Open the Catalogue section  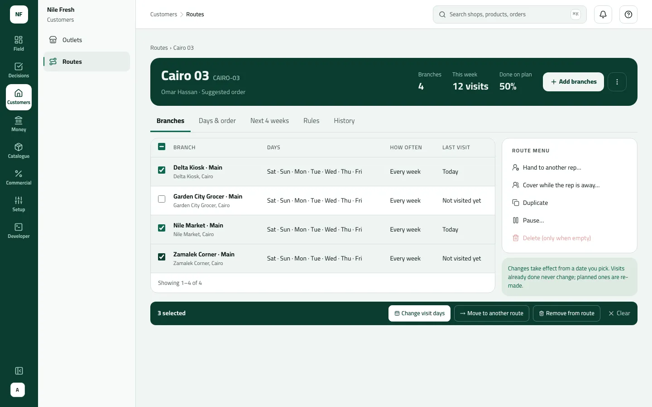click(19, 151)
